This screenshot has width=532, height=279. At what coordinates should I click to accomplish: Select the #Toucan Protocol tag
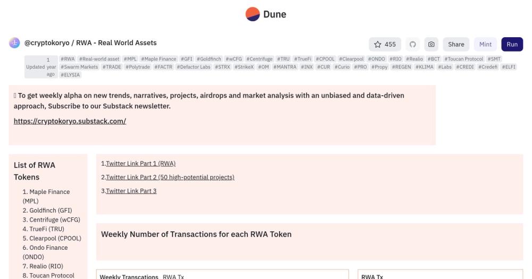pyautogui.click(x=464, y=59)
